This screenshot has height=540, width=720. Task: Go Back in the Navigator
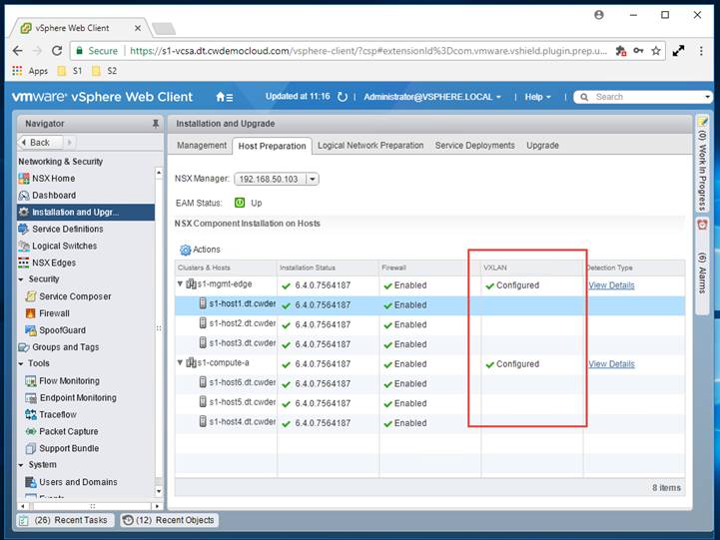coord(40,143)
